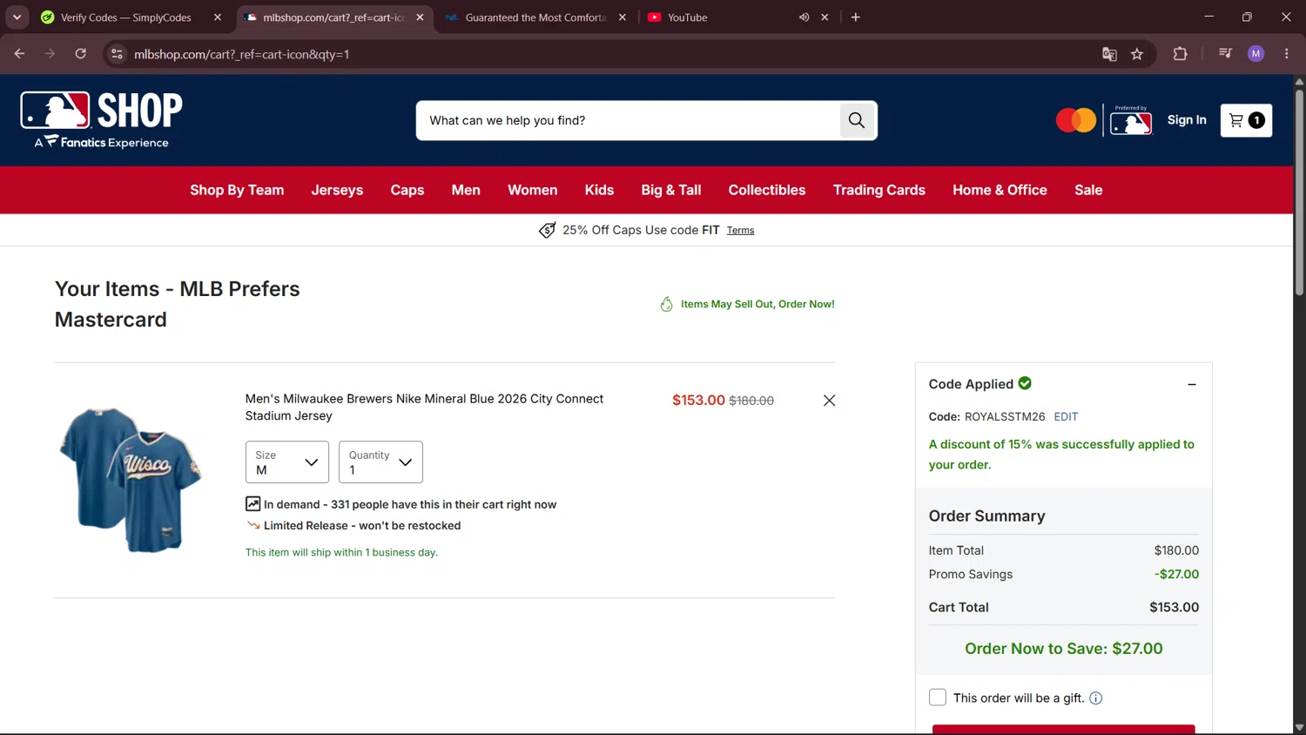Open the Quantity dropdown

380,462
